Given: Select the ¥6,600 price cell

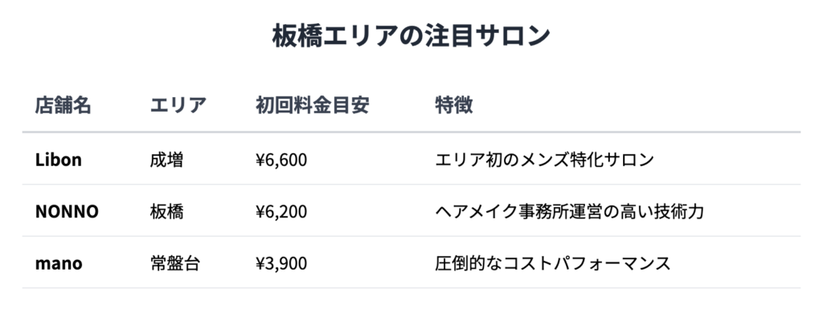Looking at the screenshot, I should [x=281, y=160].
